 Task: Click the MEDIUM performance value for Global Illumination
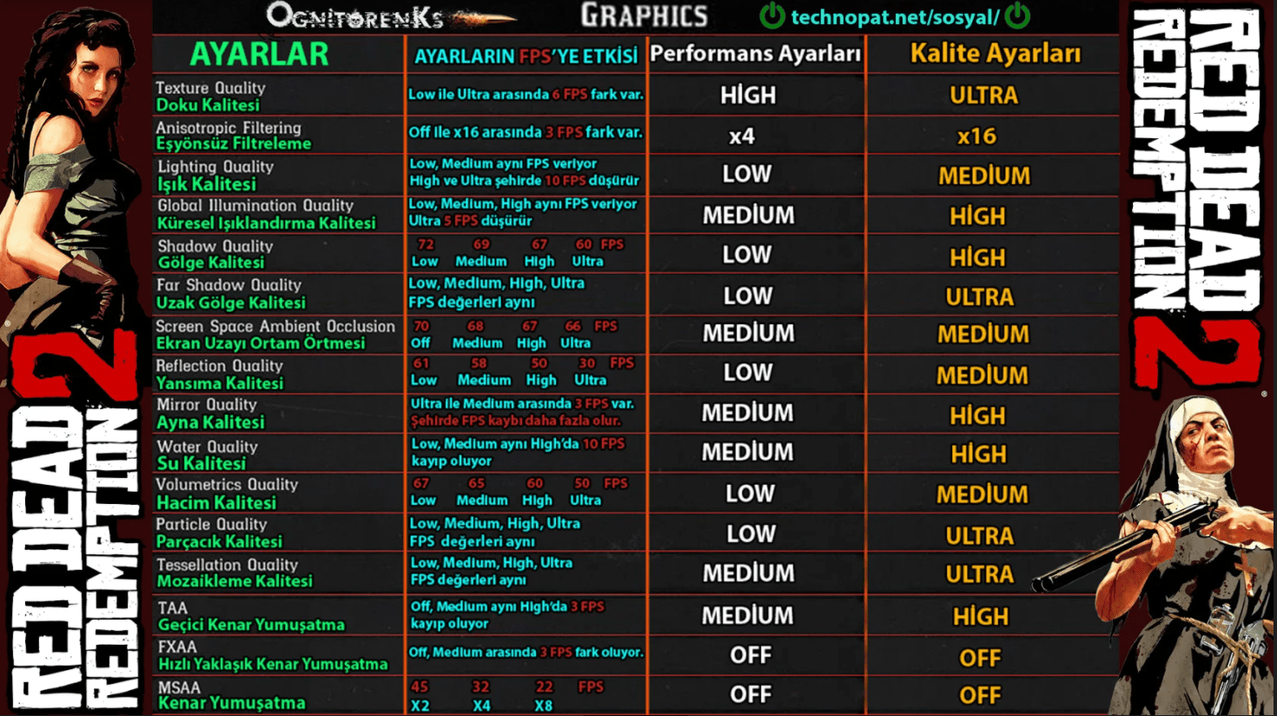coord(748,215)
